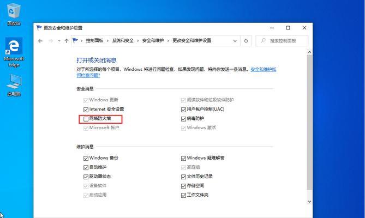Toggle the 自动维护 checkbox
The width and height of the screenshot is (365, 218).
[x=86, y=167]
